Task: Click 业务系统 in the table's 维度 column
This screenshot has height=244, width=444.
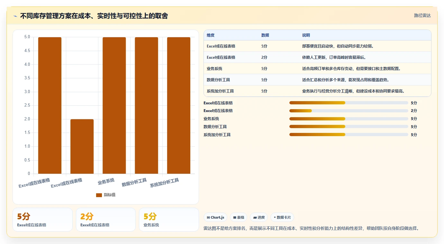Action: pos(214,69)
